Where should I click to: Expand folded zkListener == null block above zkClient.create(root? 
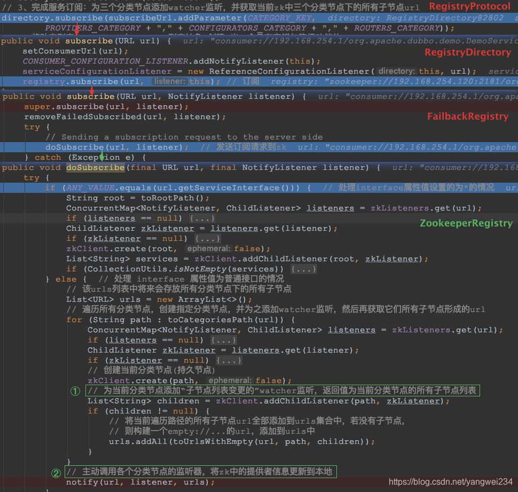[x=208, y=239]
